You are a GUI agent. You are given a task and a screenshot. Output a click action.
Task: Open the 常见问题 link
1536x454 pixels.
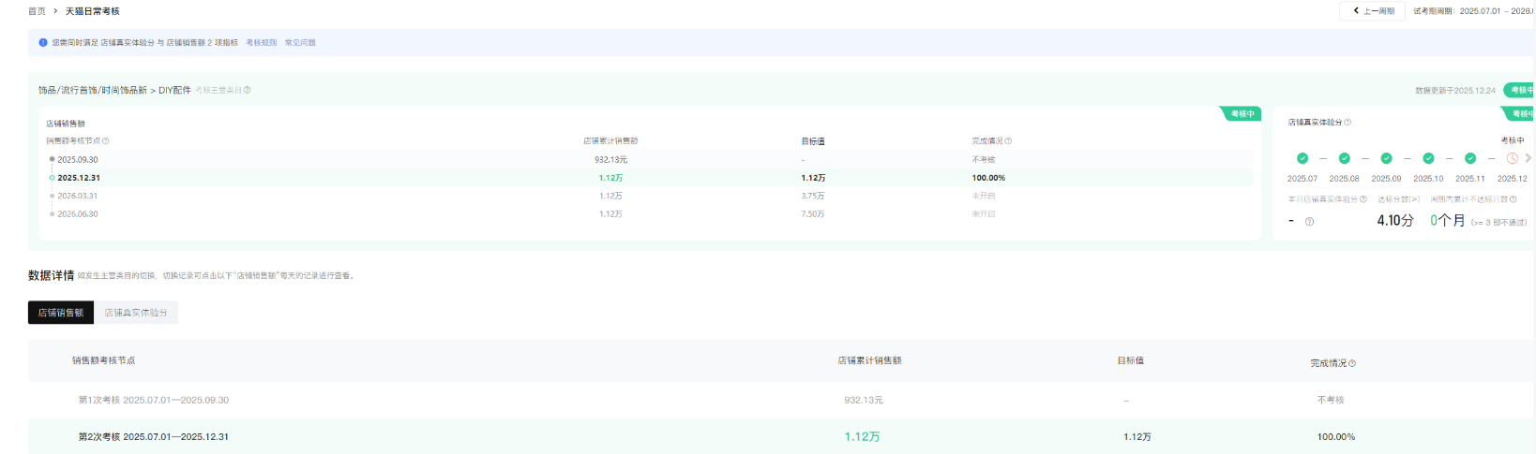coord(300,43)
